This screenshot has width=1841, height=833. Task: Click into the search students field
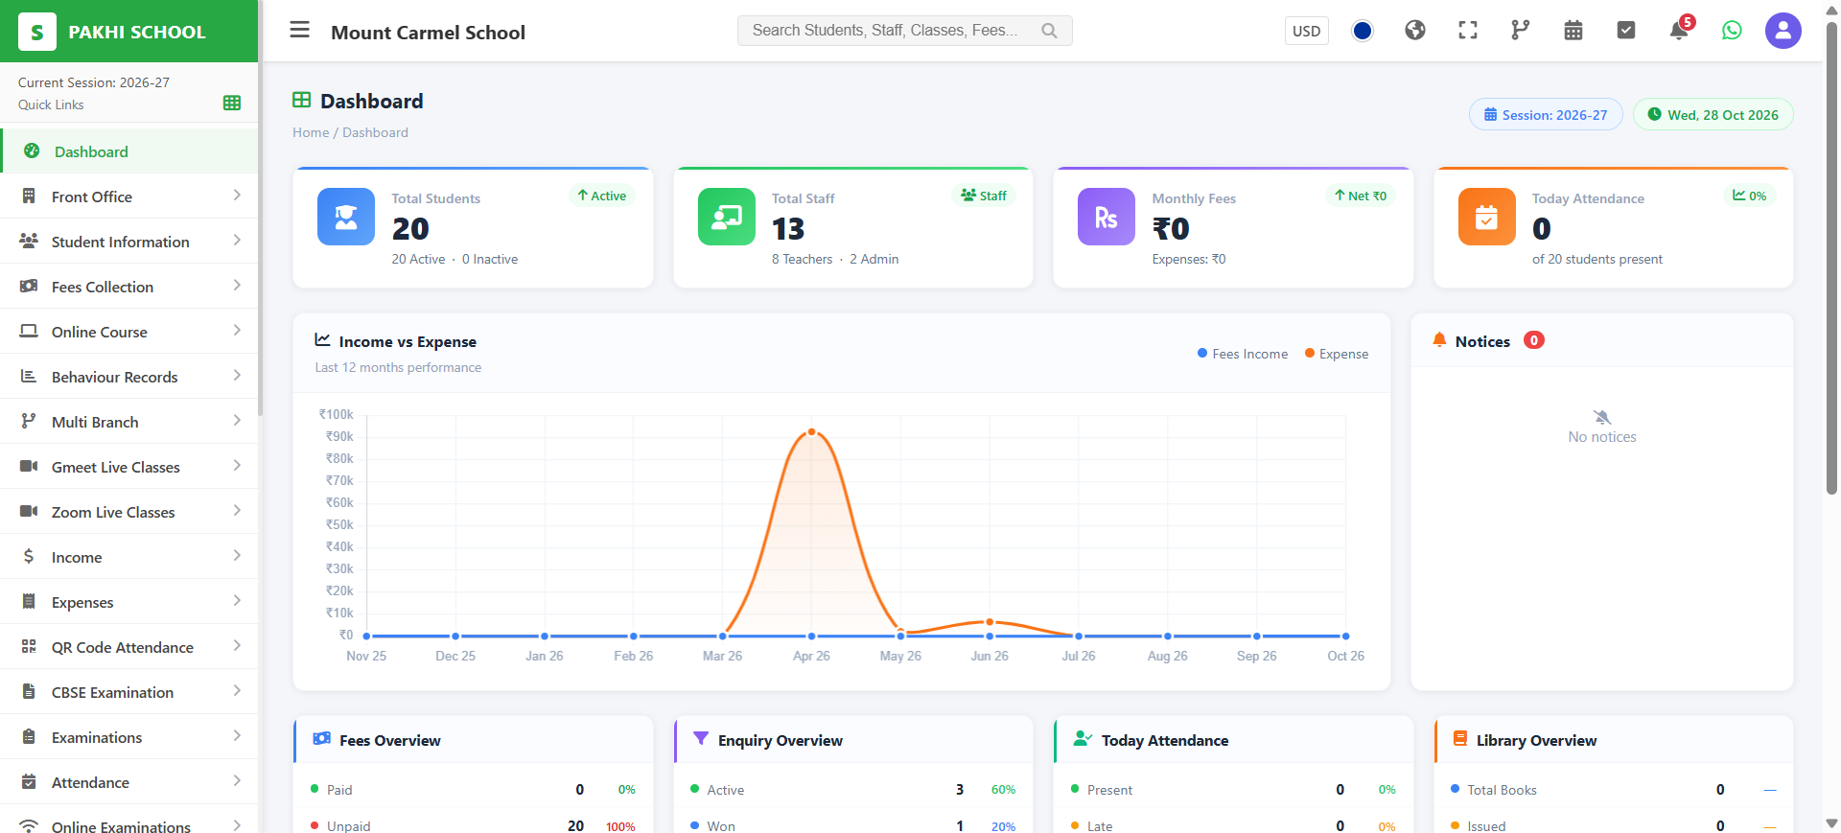(x=904, y=31)
